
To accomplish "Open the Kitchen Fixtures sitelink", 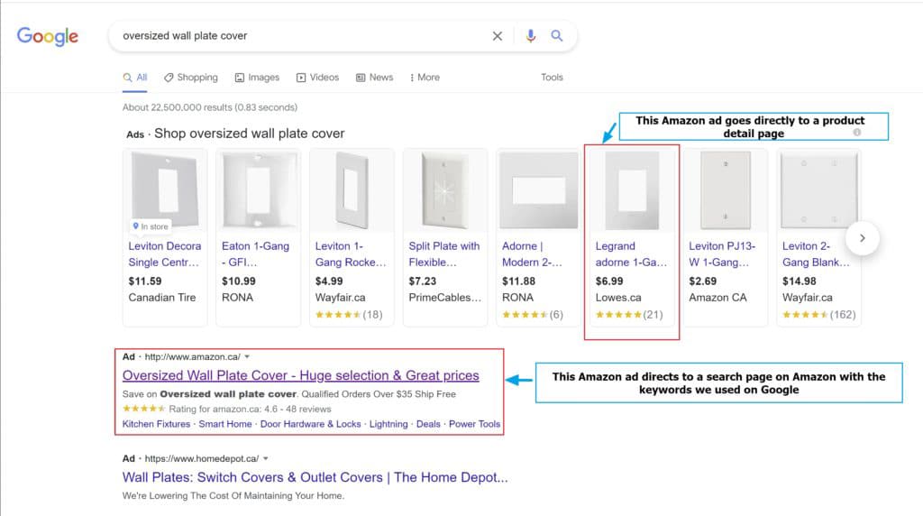I will 156,424.
